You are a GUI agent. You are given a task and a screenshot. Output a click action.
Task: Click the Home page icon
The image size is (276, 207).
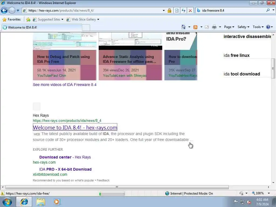tap(183, 27)
